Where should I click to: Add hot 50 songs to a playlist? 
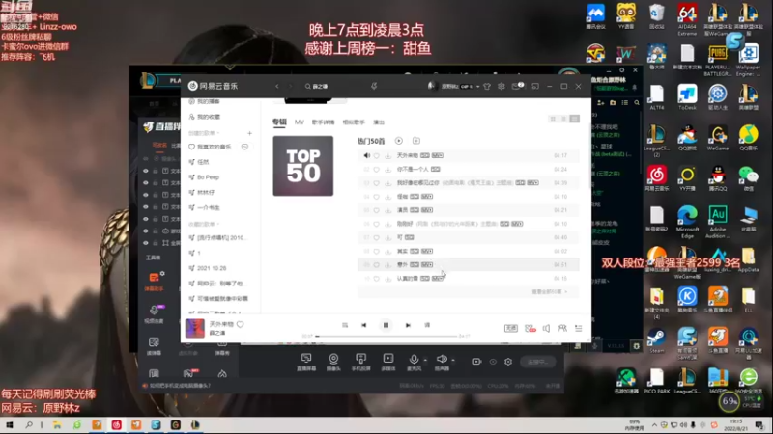(416, 141)
